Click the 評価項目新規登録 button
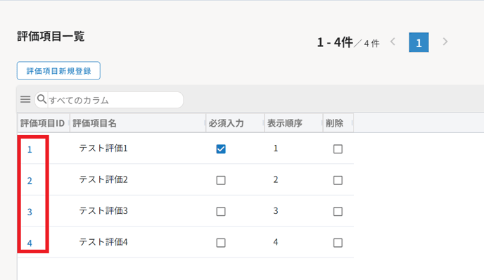This screenshot has width=484, height=280. [x=58, y=70]
